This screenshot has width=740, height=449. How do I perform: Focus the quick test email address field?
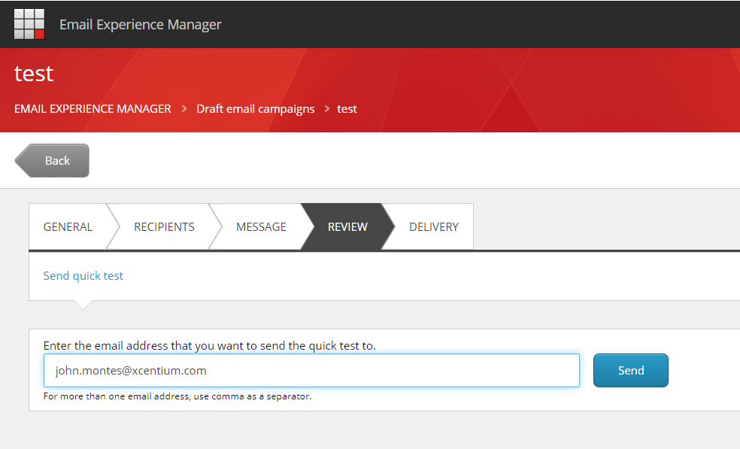311,371
